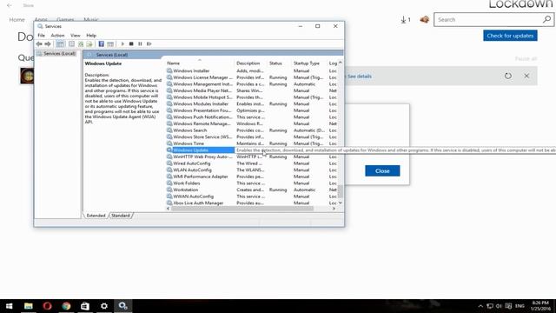
Task: Click magnifier search icon in Store
Action: click(x=546, y=19)
